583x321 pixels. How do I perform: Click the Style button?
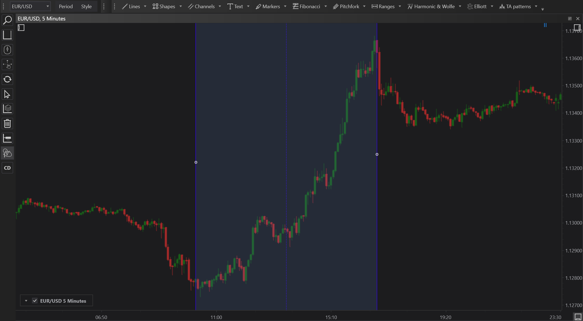(x=86, y=6)
